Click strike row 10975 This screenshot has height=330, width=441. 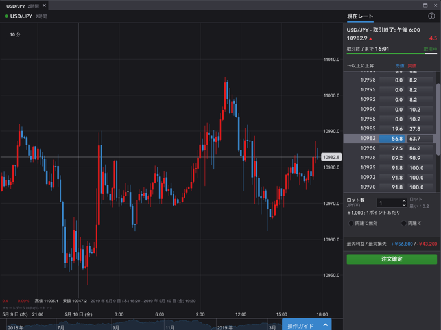tap(390, 168)
